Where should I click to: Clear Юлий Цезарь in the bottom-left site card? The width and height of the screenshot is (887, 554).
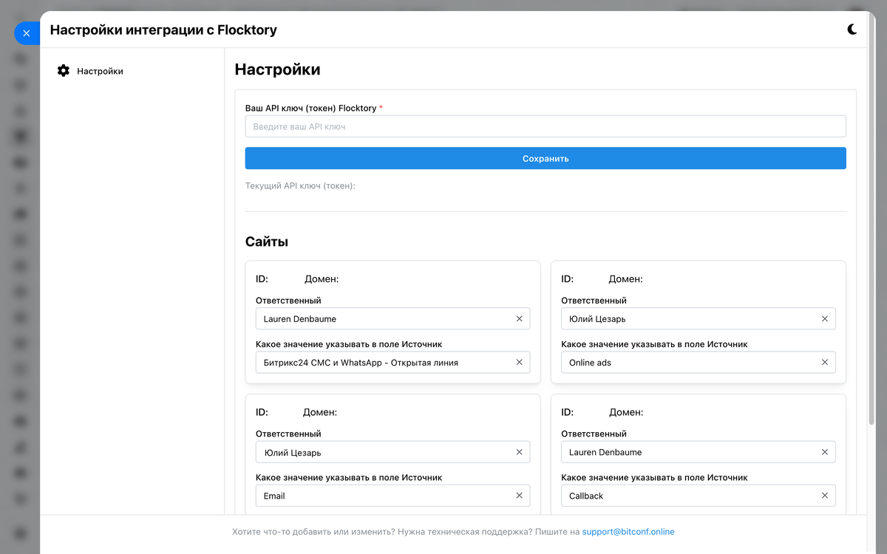[x=519, y=452]
